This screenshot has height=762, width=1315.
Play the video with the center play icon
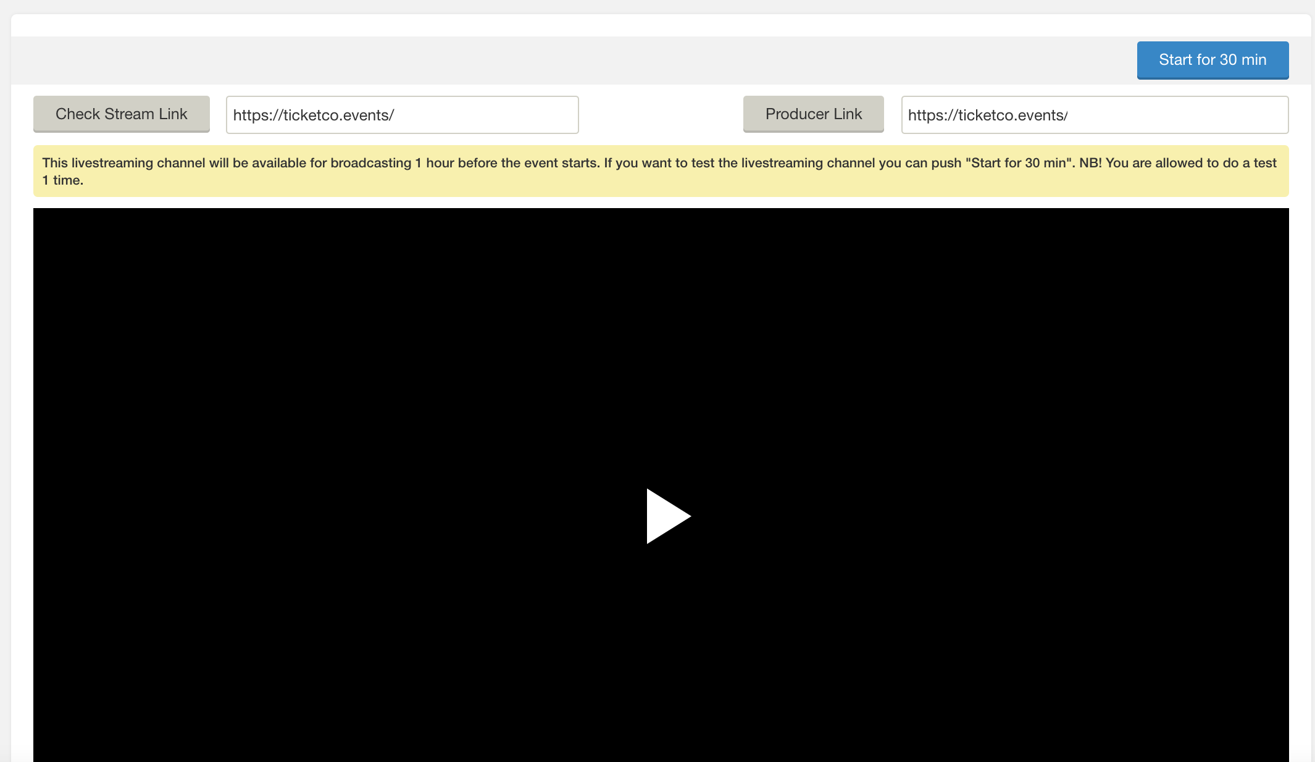[x=669, y=516]
